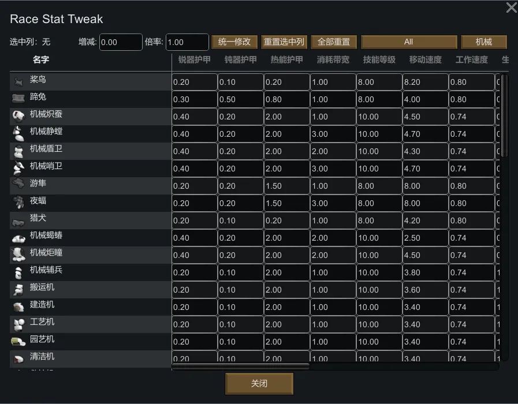Select the 移动速度 column header

425,59
